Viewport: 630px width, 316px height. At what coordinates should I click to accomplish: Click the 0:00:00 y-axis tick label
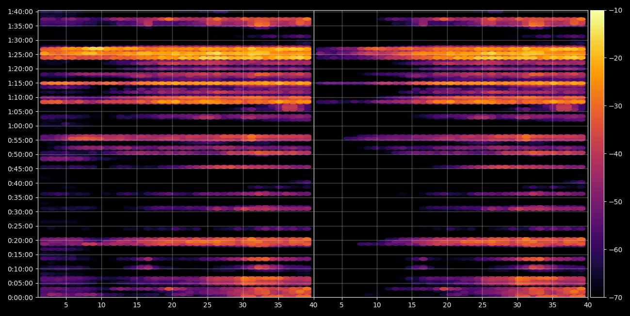(20, 297)
